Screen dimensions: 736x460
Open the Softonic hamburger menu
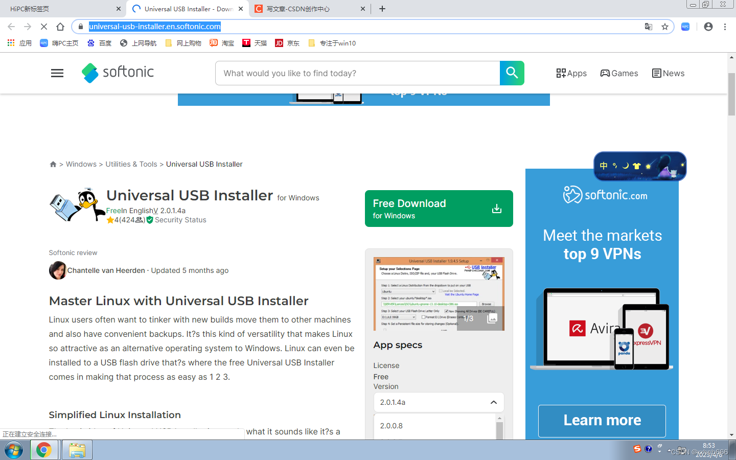[57, 73]
